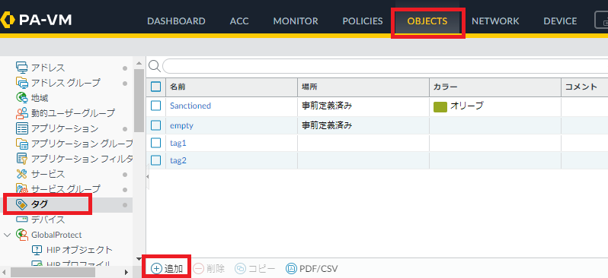608x278 pixels.
Task: Click the horizontal scrollbar right arrow
Action: 126,272
